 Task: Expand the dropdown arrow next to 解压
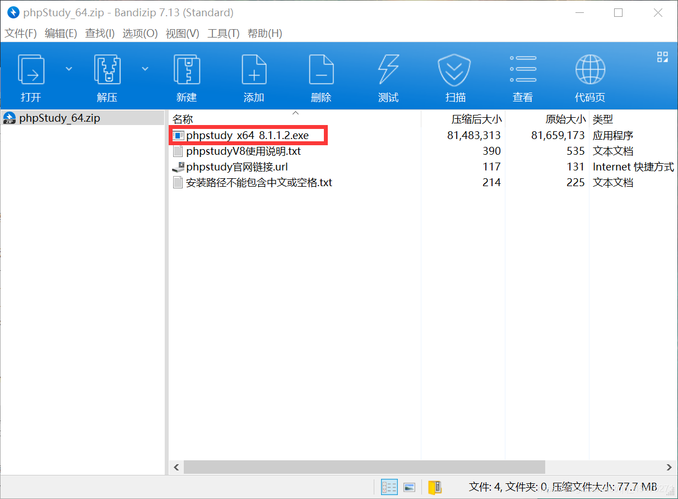pyautogui.click(x=145, y=69)
